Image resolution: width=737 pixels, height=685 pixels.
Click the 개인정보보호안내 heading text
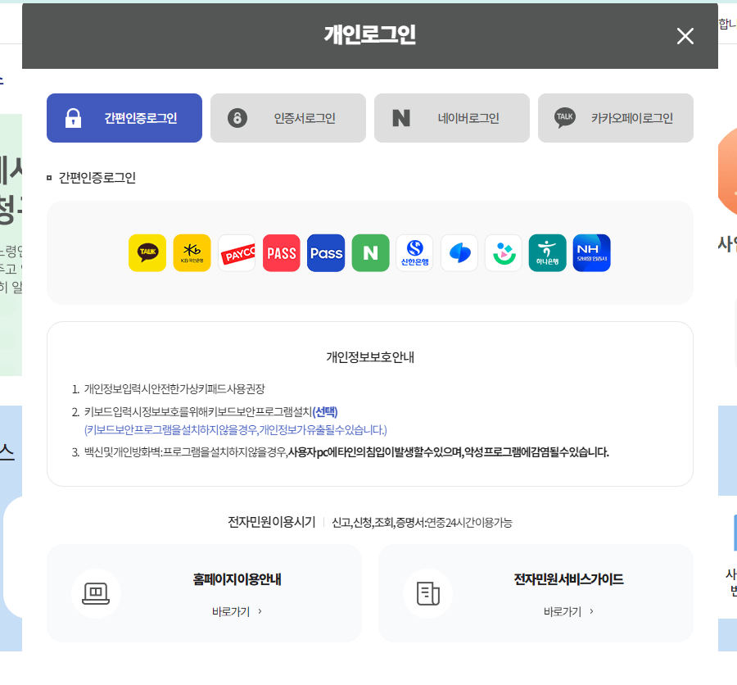click(x=370, y=357)
